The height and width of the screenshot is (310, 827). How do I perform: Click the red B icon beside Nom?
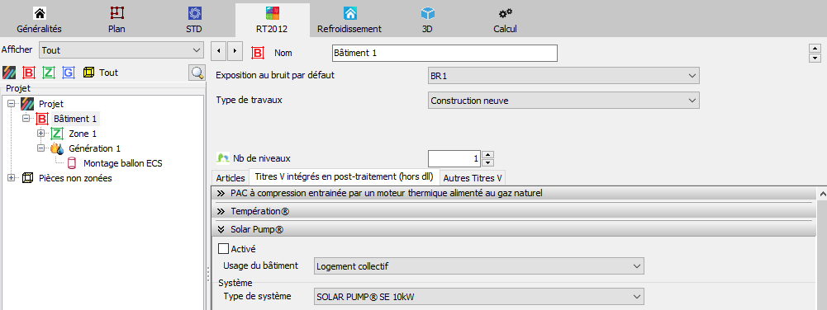click(258, 53)
